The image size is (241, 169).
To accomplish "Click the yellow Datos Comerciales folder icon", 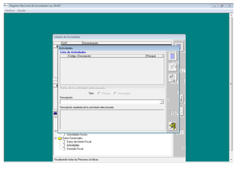I will point(60,138).
